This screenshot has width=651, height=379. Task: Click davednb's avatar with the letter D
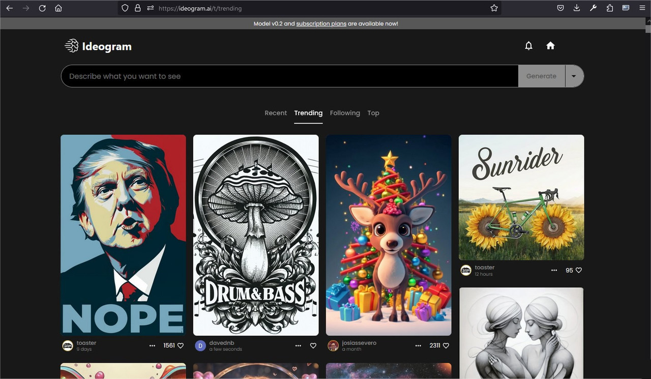pyautogui.click(x=200, y=346)
